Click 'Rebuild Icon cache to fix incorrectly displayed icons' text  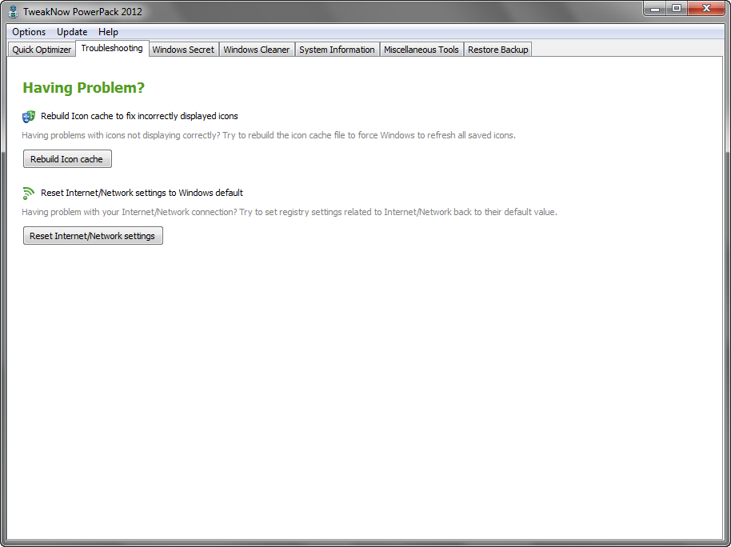[x=139, y=116]
